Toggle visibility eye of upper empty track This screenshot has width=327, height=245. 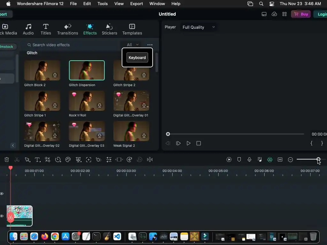coord(2,194)
